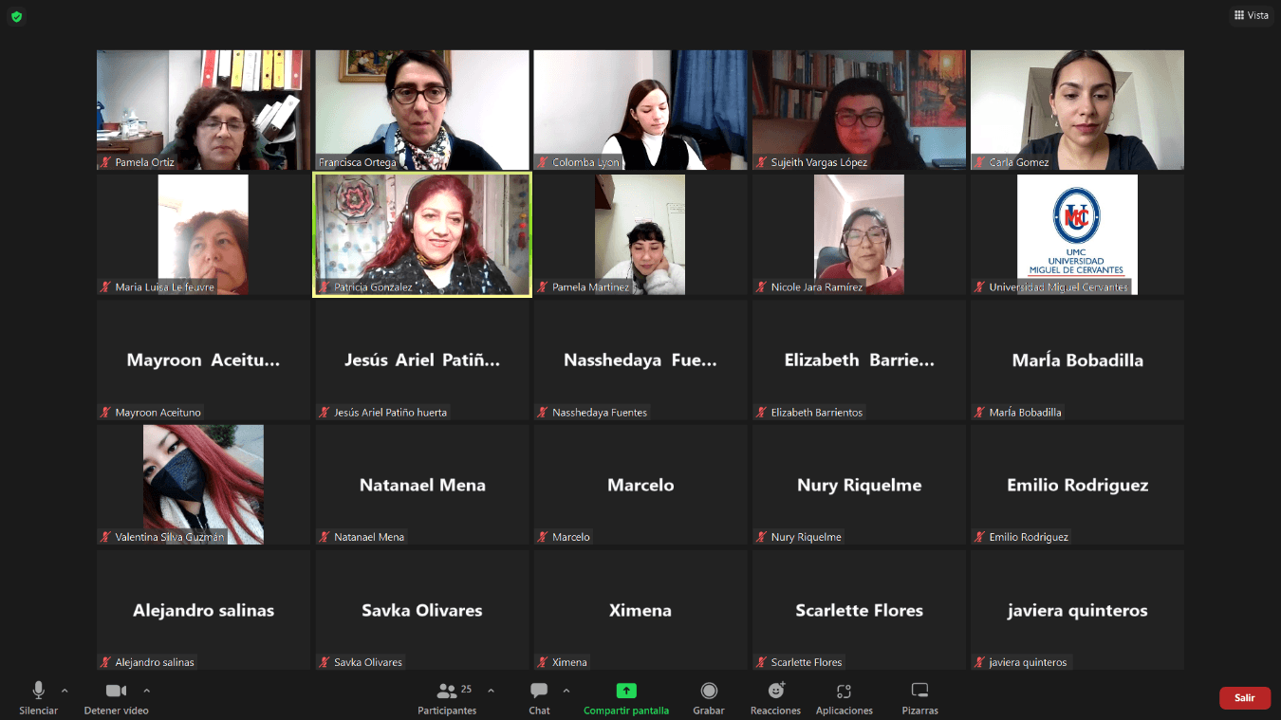The image size is (1281, 720).
Task: Select Carla Gomez's video tile
Action: pos(1077,110)
